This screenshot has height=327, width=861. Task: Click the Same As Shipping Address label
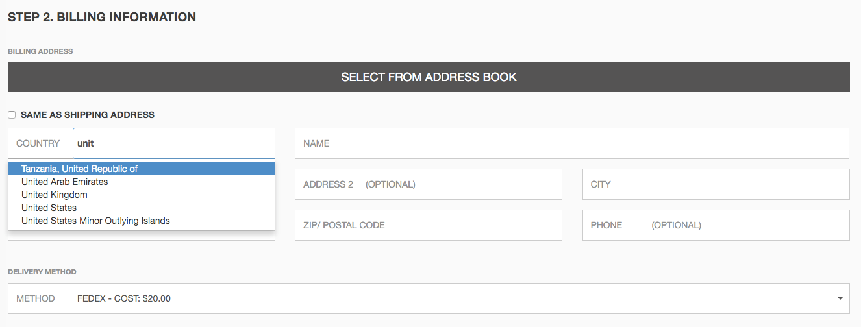(88, 115)
